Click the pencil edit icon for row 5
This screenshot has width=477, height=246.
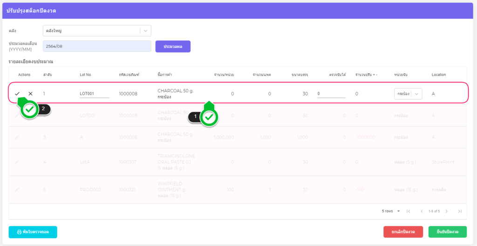[x=17, y=190]
